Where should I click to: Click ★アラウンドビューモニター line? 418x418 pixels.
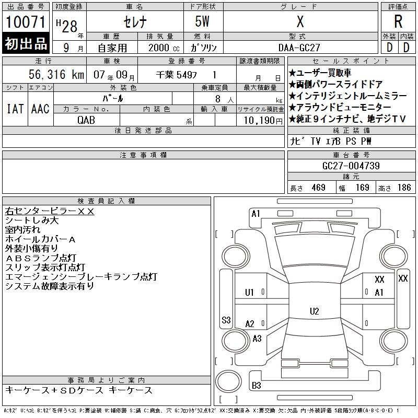click(340, 107)
